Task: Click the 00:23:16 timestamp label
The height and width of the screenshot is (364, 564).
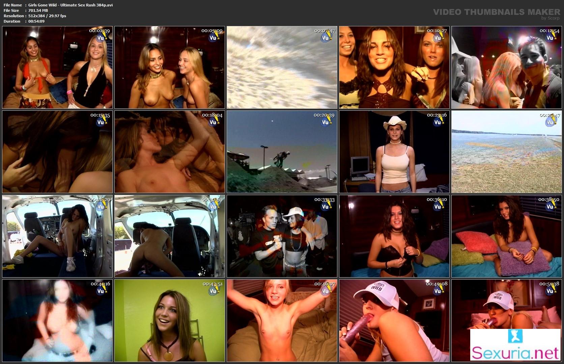Action: (x=437, y=115)
